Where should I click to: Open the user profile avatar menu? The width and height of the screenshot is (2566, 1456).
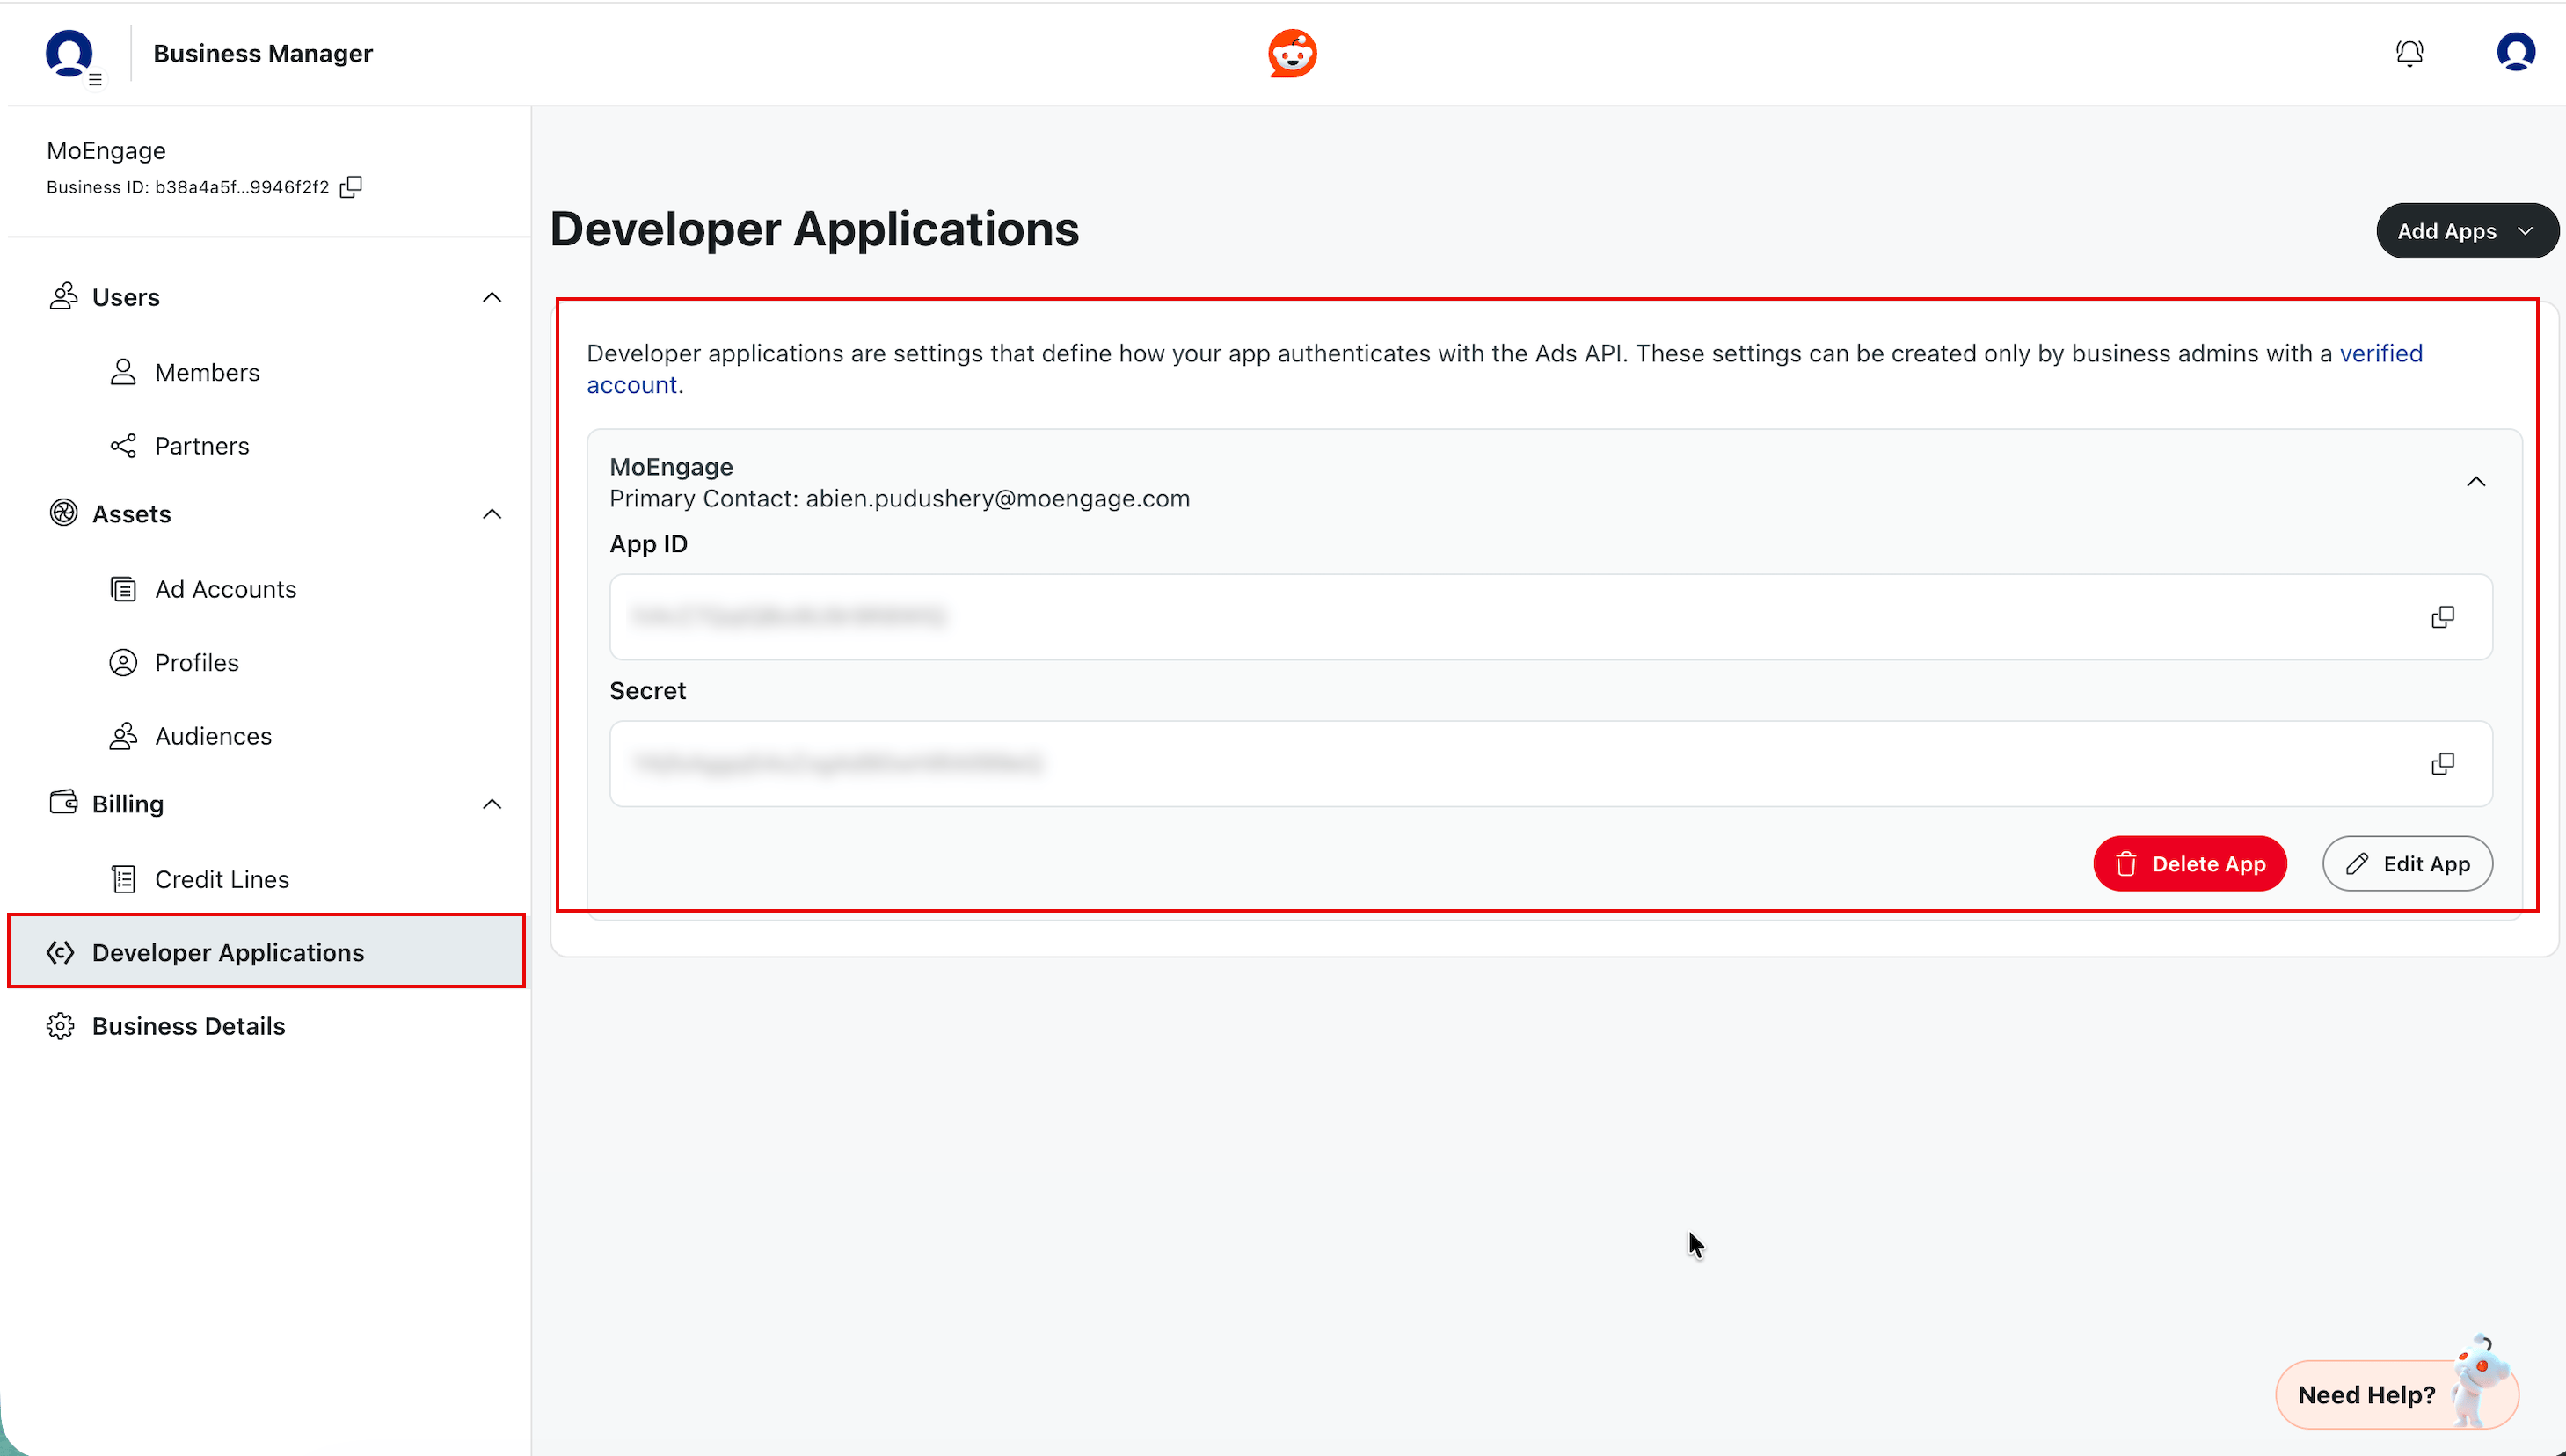pos(2515,52)
